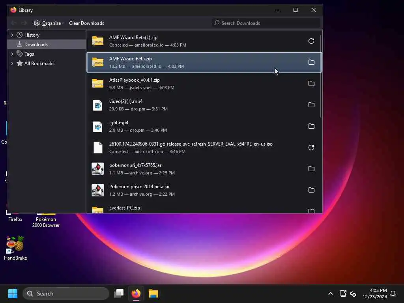Go forward with the Library forward arrow
The width and height of the screenshot is (404, 303).
click(24, 23)
